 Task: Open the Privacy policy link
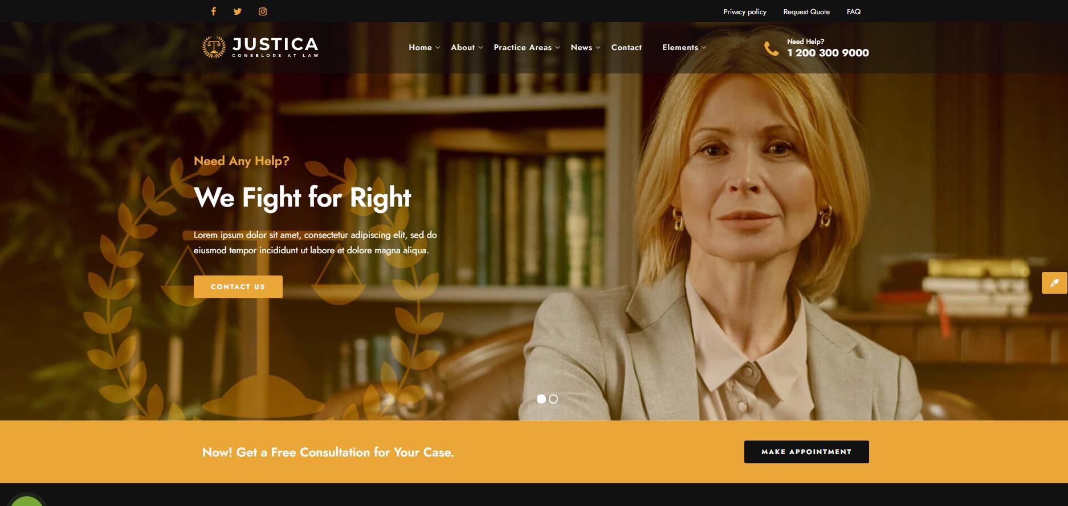[x=745, y=11]
